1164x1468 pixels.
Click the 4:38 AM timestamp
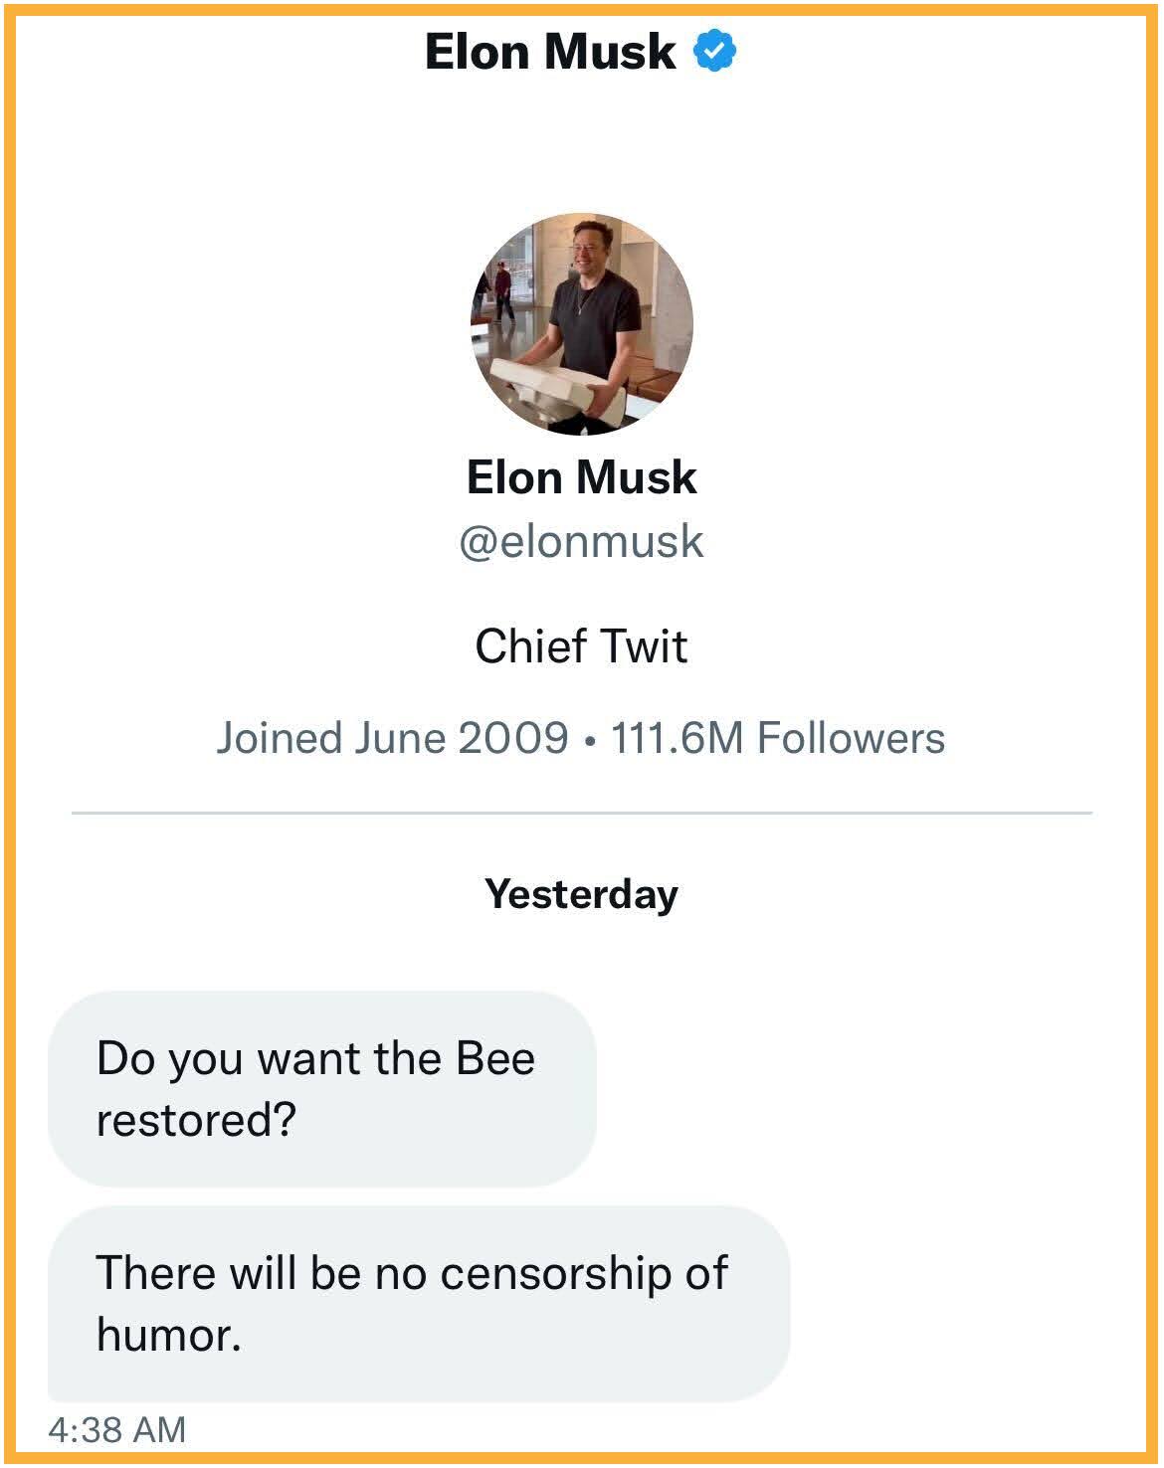tap(117, 1429)
